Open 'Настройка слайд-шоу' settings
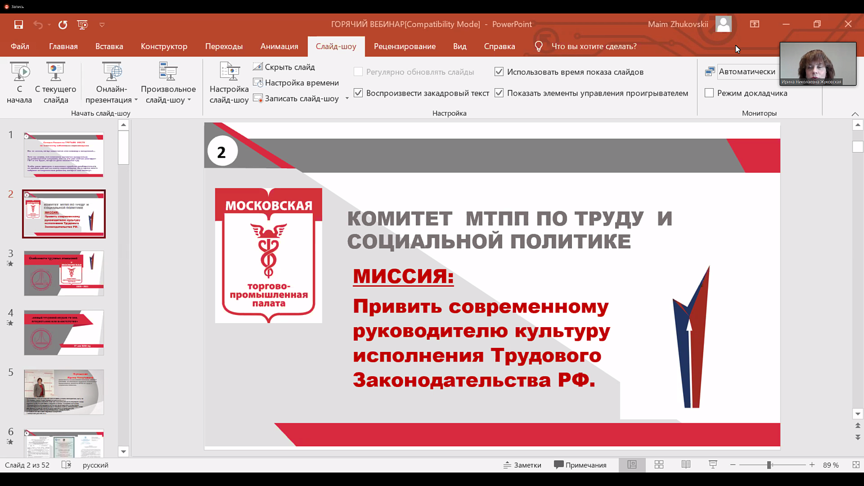The height and width of the screenshot is (486, 864). click(229, 83)
